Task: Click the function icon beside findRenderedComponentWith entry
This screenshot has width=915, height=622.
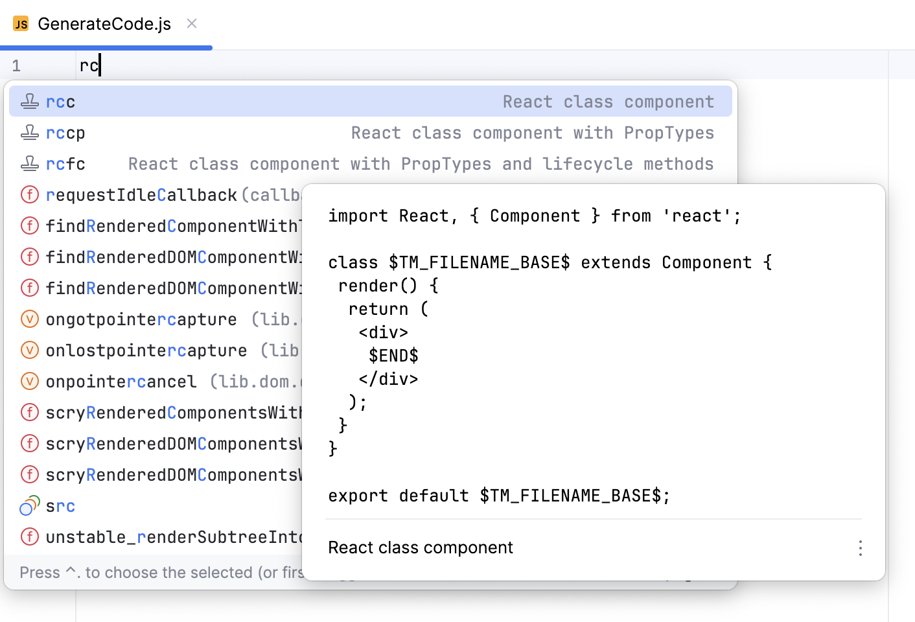Action: coord(30,225)
